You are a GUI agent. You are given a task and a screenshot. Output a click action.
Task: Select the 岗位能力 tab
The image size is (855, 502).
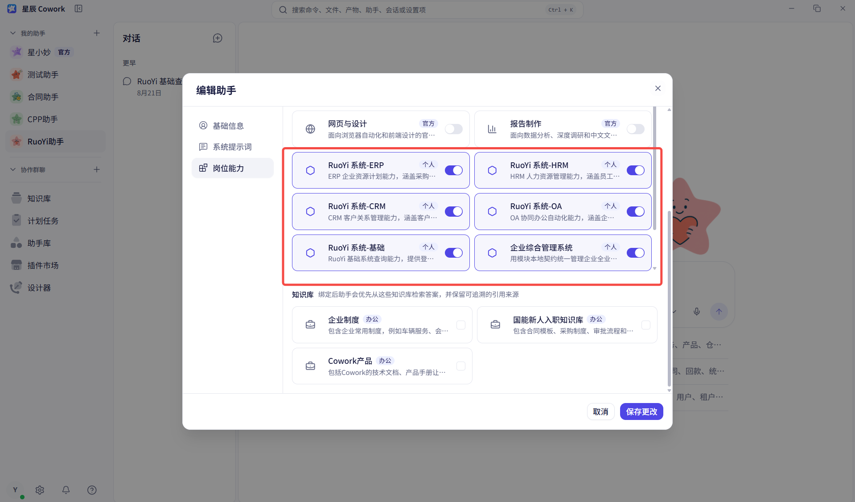[233, 168]
